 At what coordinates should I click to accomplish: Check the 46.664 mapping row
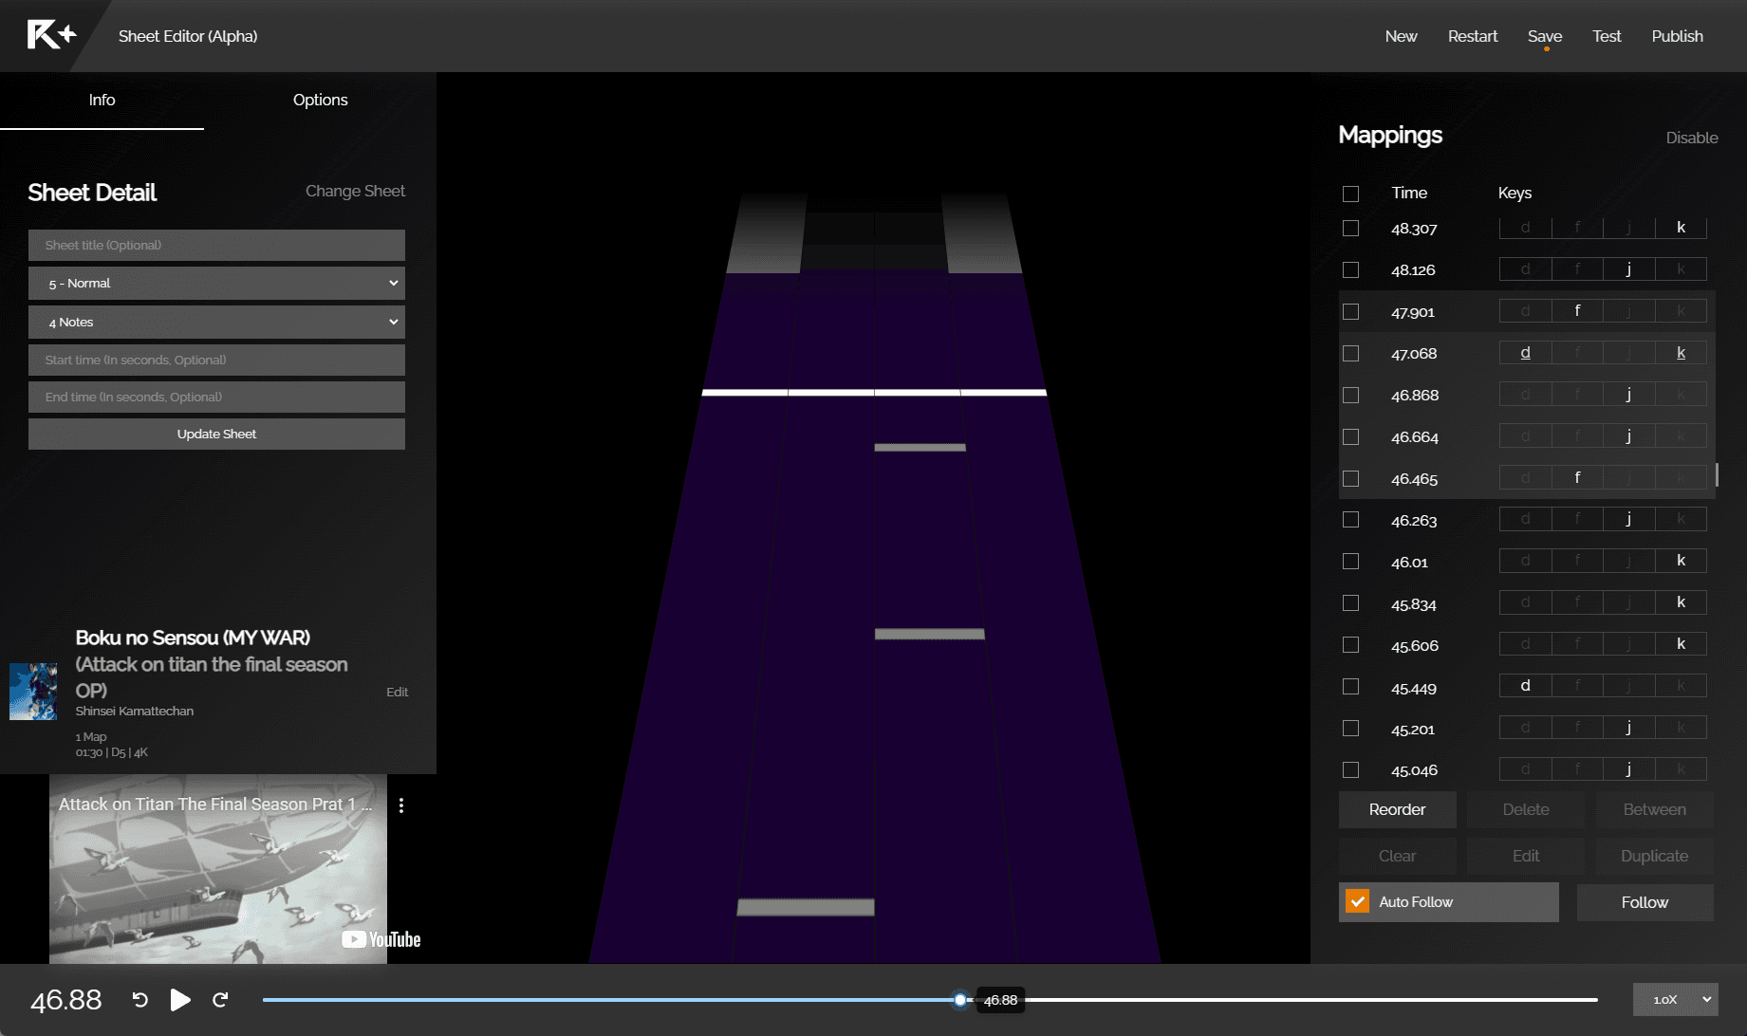pyautogui.click(x=1350, y=437)
